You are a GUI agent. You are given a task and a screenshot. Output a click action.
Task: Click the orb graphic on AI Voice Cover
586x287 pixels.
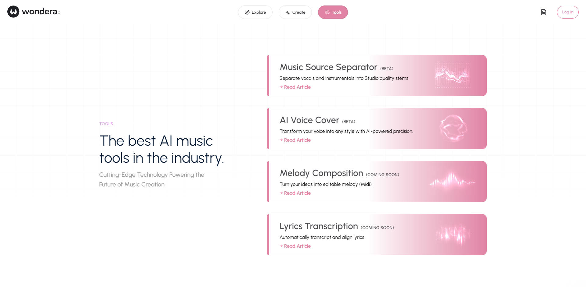click(453, 129)
